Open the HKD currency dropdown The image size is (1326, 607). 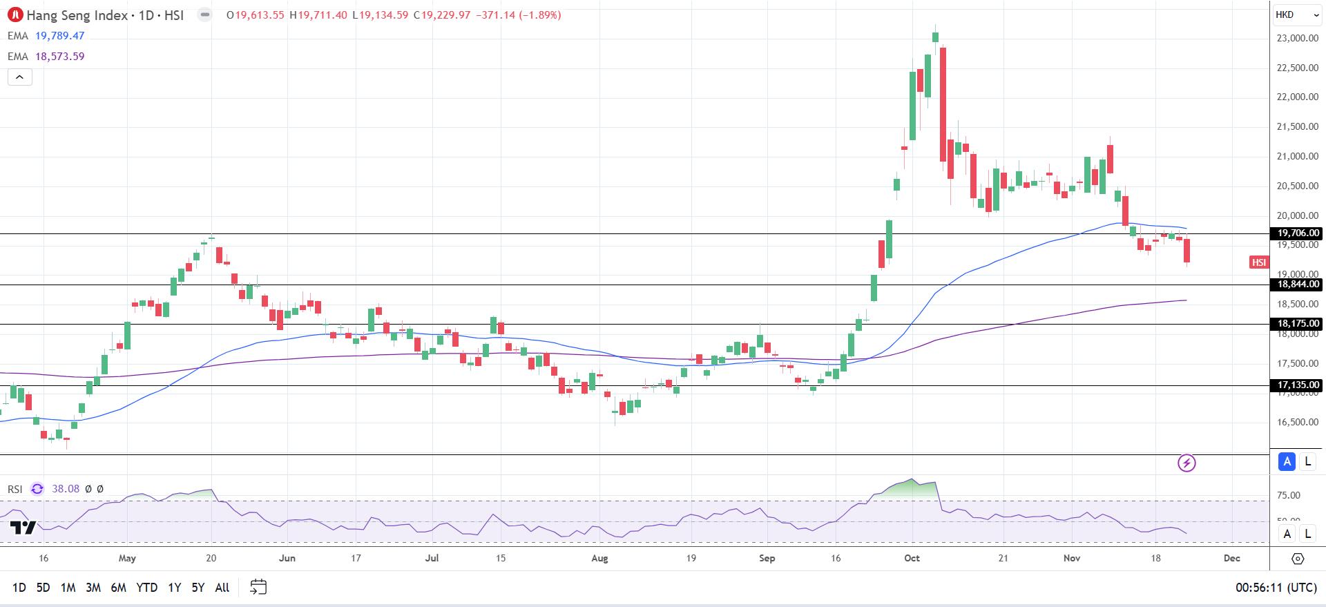[x=1297, y=15]
